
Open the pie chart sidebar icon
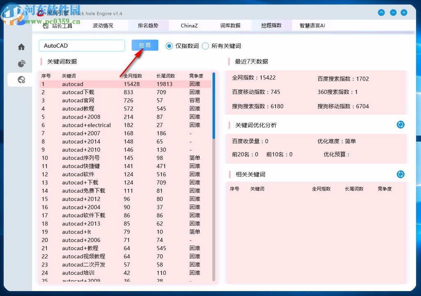pos(21,63)
